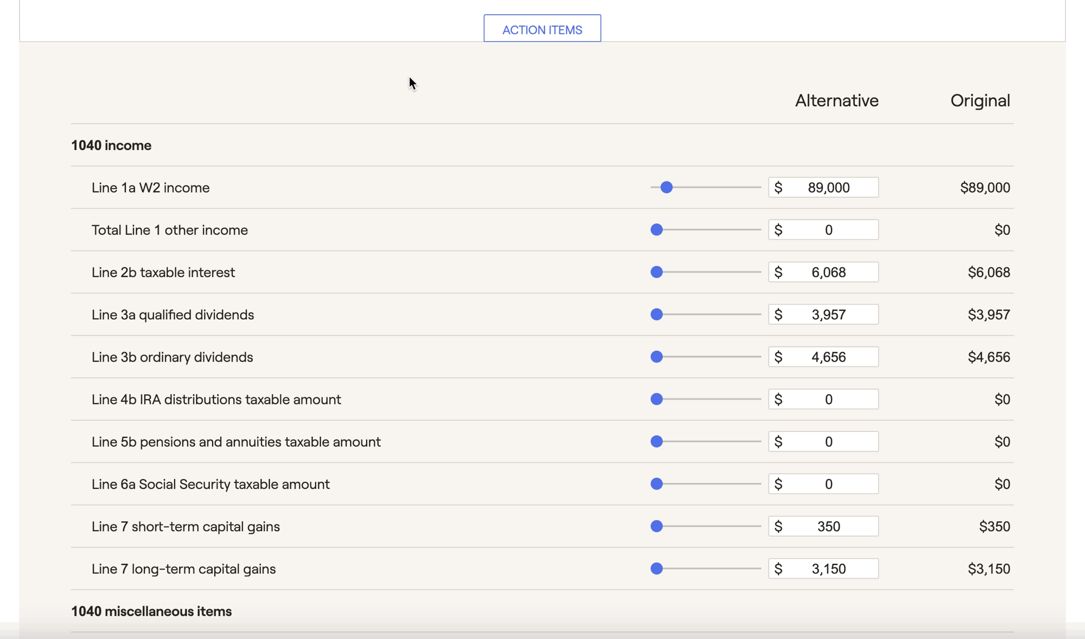Viewport: 1085px width, 639px height.
Task: Click 'Line 4b IRA distributions taxable amount' label
Action: 216,399
